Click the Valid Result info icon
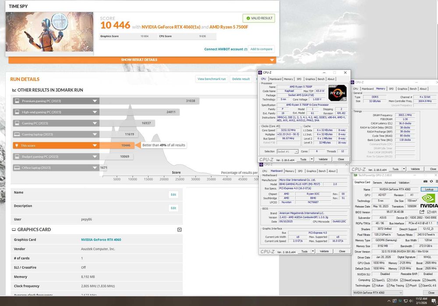Viewport: 438px width, 306px height. [x=248, y=18]
